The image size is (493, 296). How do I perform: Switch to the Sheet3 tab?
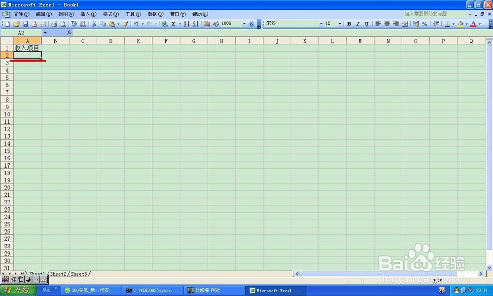pyautogui.click(x=79, y=274)
